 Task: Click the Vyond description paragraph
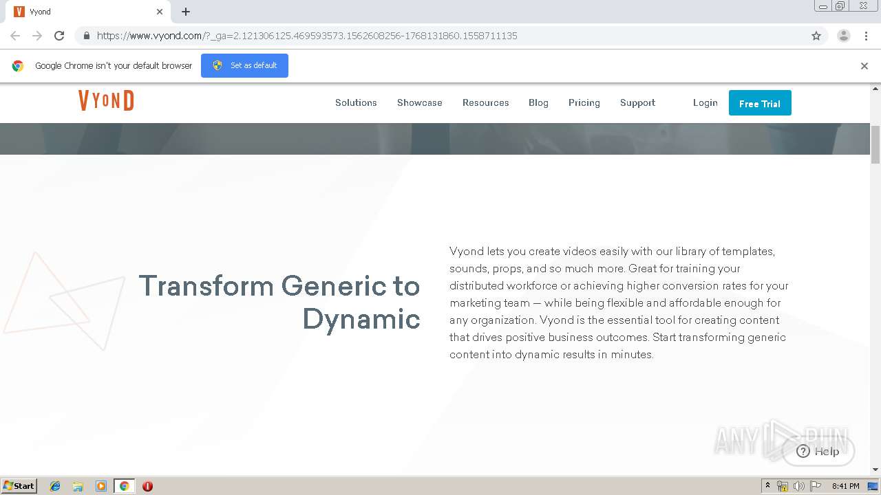coord(619,302)
